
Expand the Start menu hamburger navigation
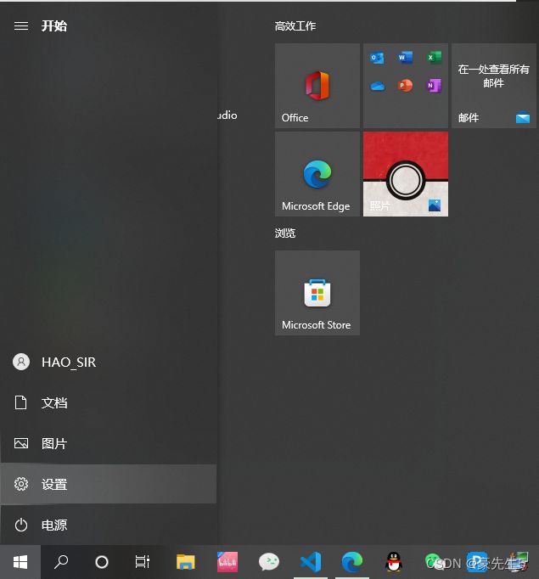pyautogui.click(x=21, y=25)
